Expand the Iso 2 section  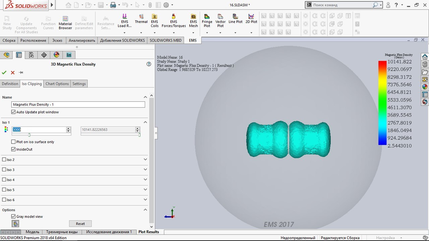(145, 160)
